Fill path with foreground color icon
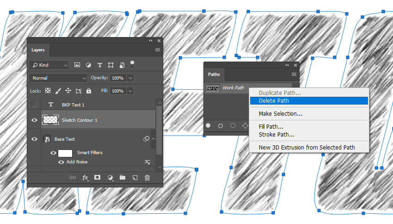Screen dimensions: 393x224 coord(208,125)
